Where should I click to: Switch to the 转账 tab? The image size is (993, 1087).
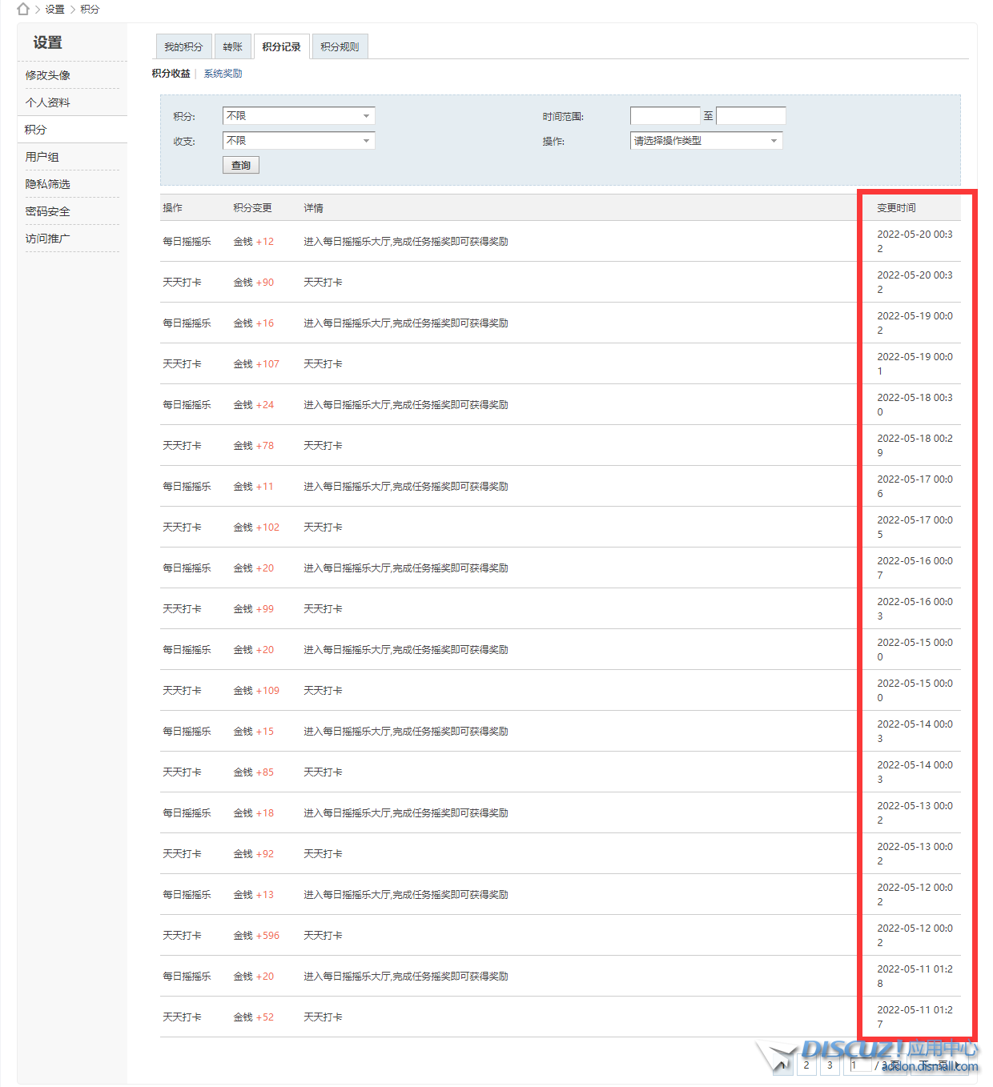232,47
